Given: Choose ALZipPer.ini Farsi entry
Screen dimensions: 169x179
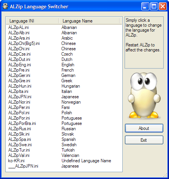Looking at the screenshot, I should pos(64,107).
